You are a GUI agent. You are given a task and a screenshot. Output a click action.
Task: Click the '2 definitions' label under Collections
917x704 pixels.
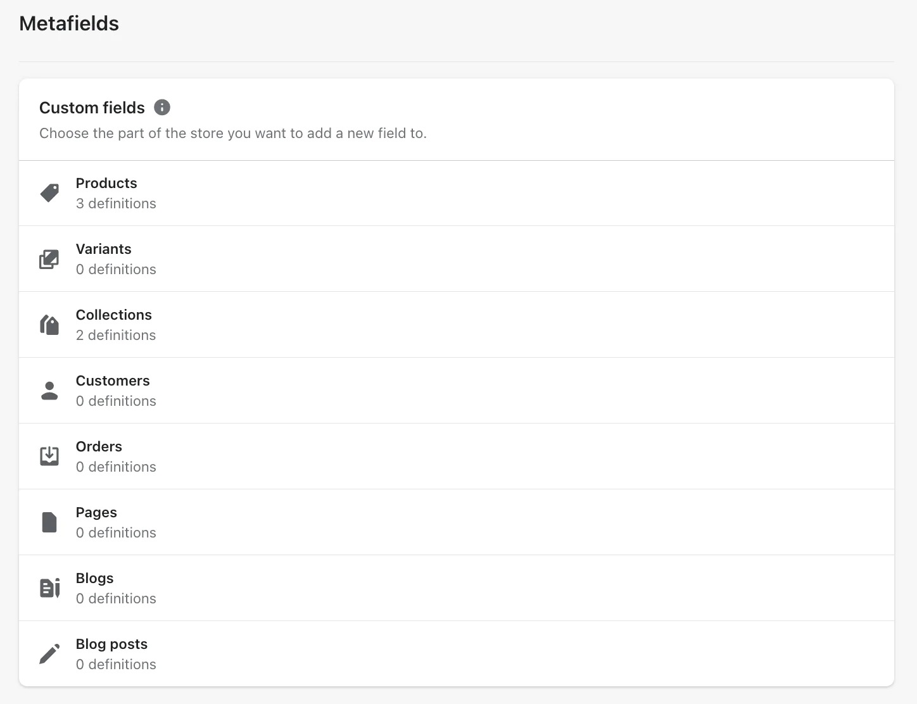[116, 335]
